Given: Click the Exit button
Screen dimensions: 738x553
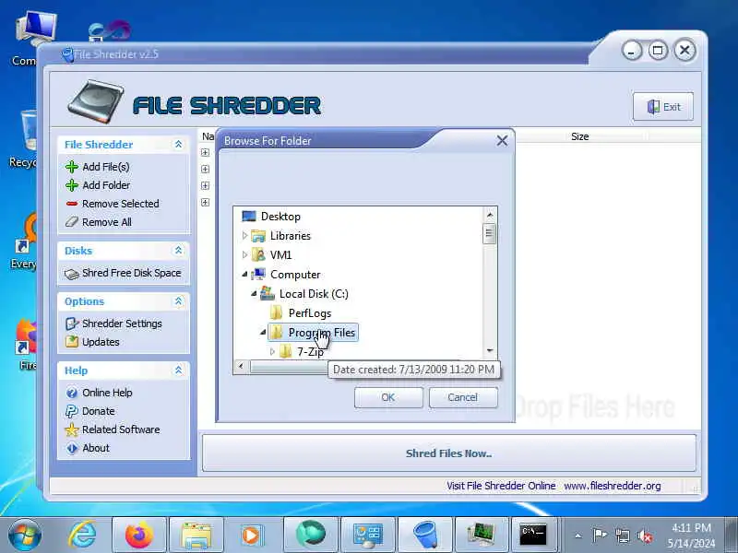Looking at the screenshot, I should 663,107.
